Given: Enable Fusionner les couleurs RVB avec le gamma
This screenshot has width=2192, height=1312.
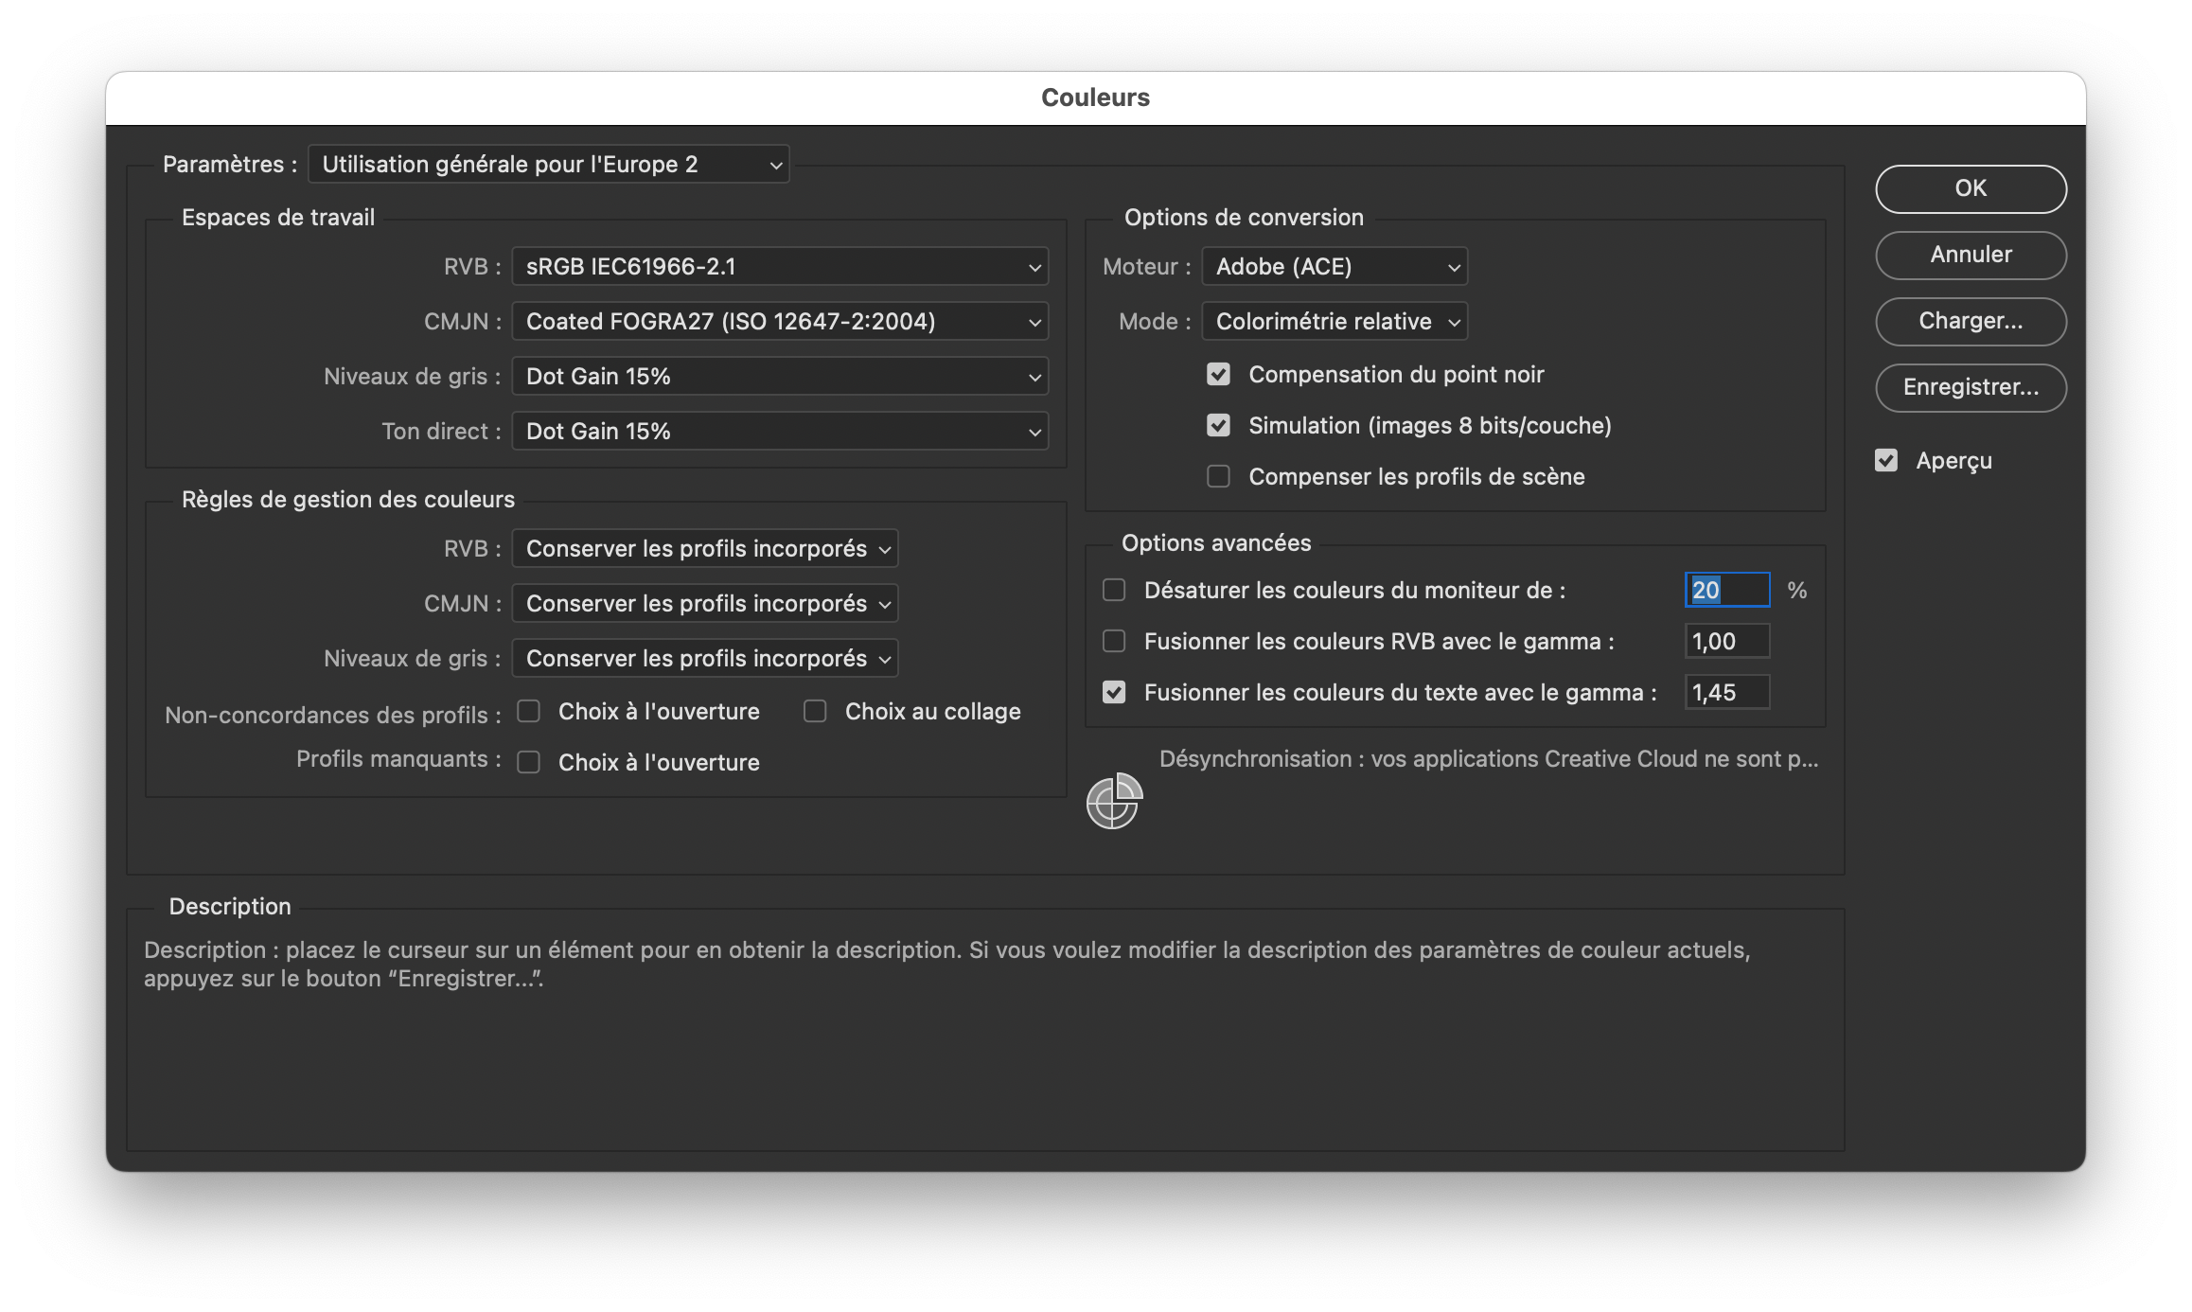Looking at the screenshot, I should (x=1112, y=641).
